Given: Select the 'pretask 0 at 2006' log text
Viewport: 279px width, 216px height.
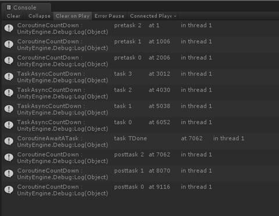Looking at the screenshot, I should click(142, 57).
